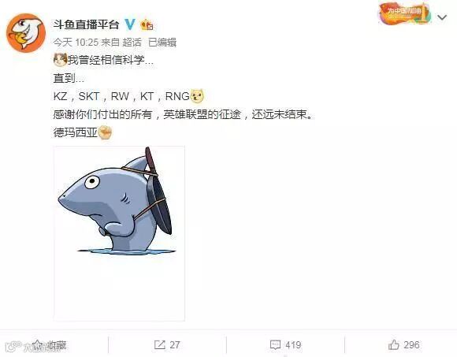Open the shark with pan image
The width and height of the screenshot is (457, 357).
click(119, 233)
